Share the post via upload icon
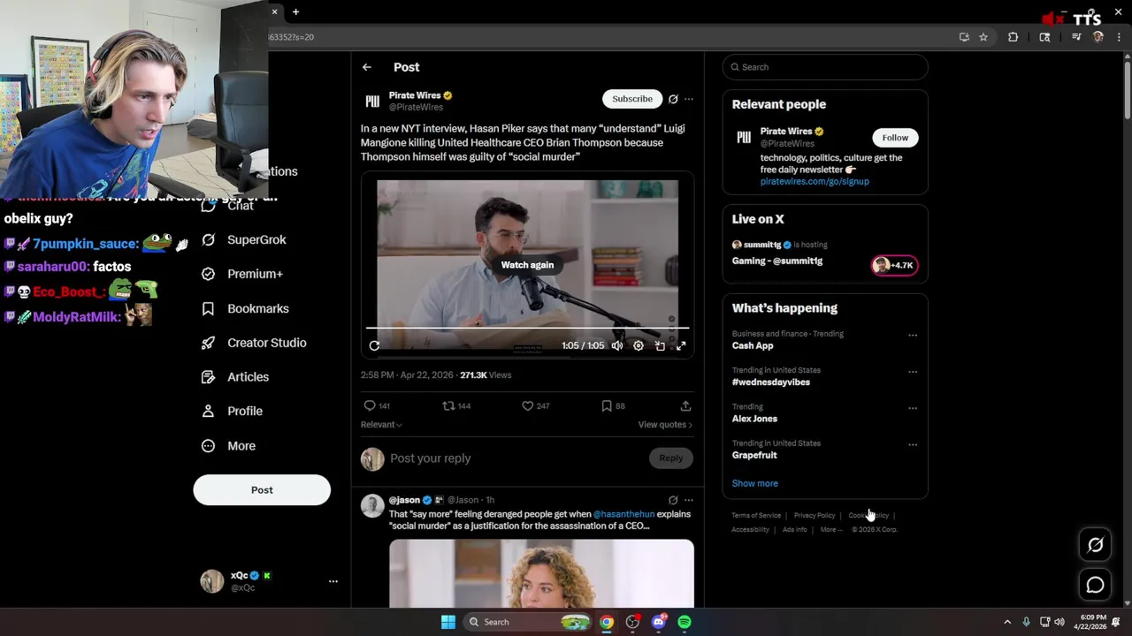Image resolution: width=1132 pixels, height=636 pixels. tap(685, 406)
